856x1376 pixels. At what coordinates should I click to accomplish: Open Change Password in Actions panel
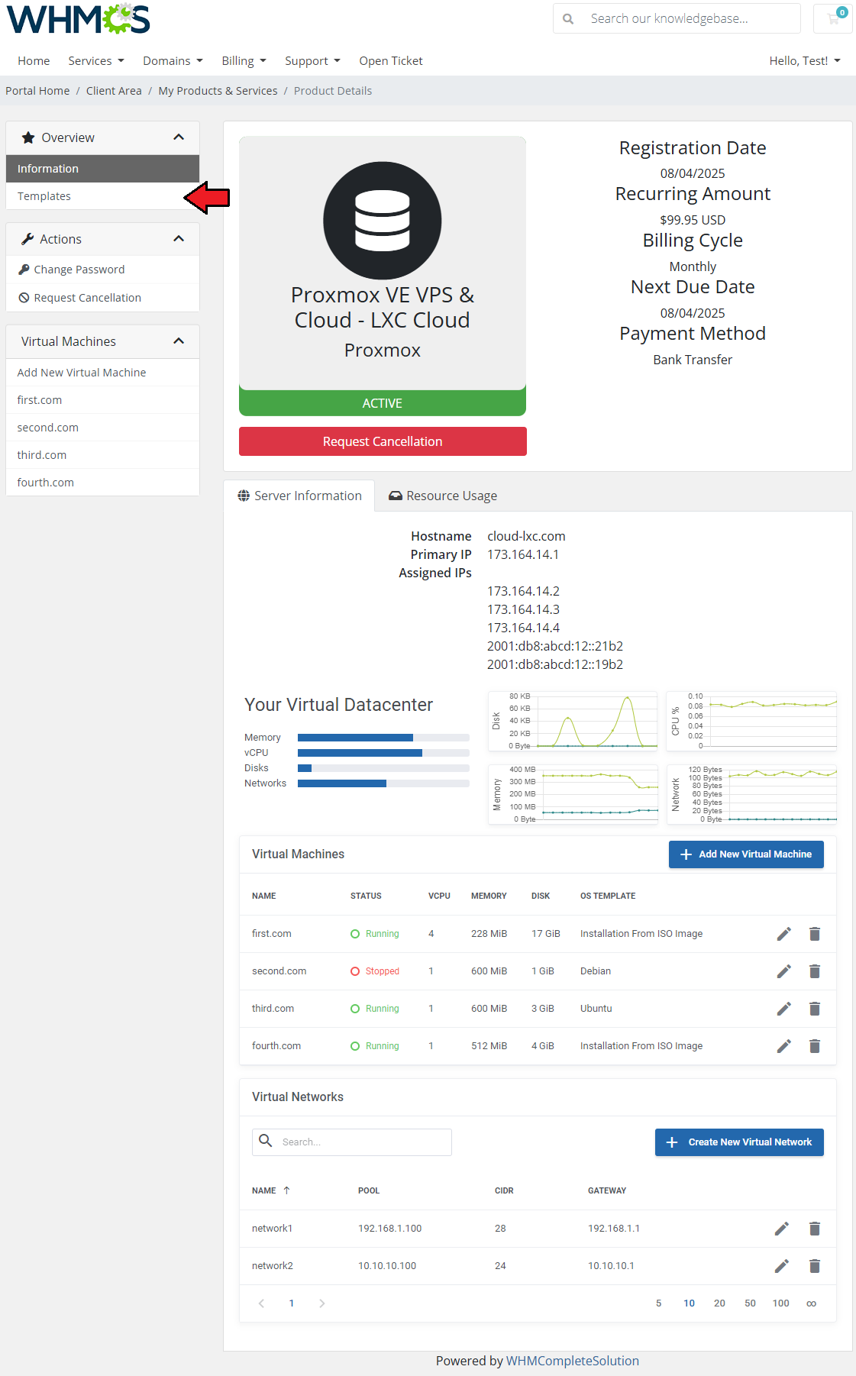[x=102, y=270]
